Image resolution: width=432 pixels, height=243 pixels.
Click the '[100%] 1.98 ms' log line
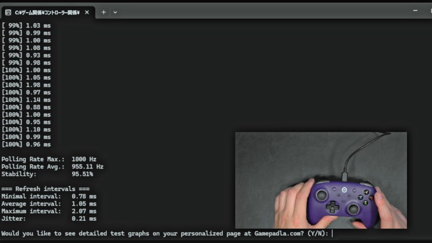[x=26, y=85]
